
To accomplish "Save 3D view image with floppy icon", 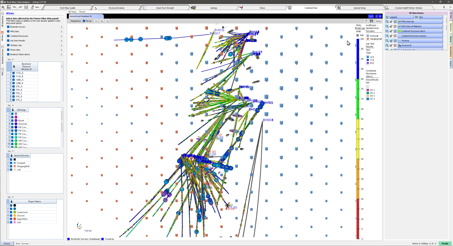I will coord(371,21).
